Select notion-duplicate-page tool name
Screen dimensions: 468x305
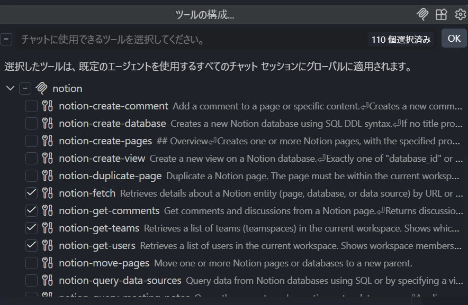click(110, 176)
